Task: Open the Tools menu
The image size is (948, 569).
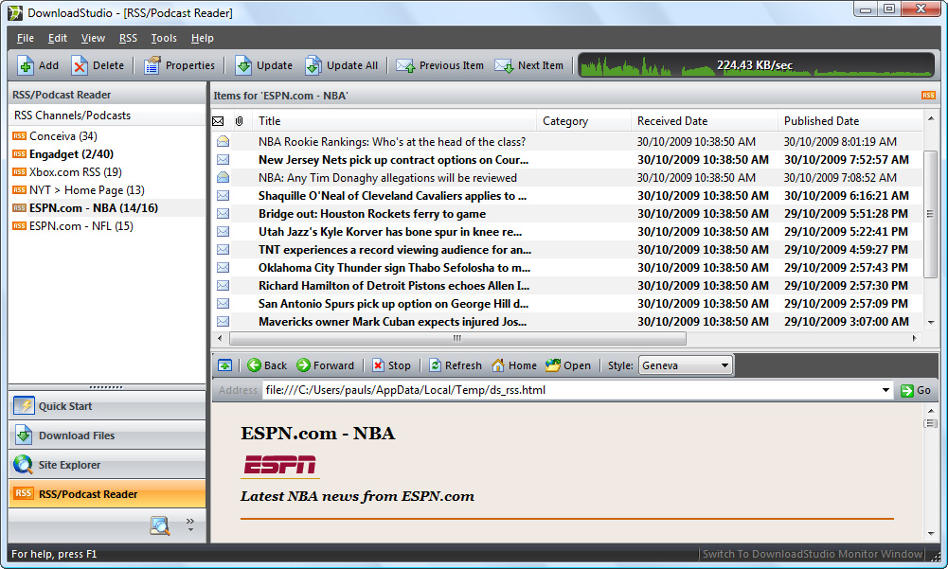Action: pyautogui.click(x=164, y=38)
